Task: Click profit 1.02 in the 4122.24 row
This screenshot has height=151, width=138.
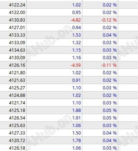Action: point(76,5)
